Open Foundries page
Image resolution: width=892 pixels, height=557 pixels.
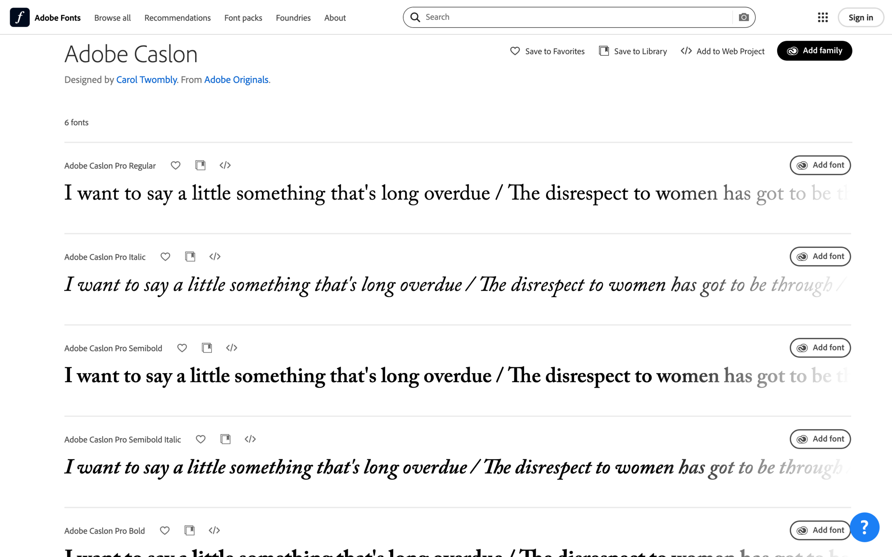pyautogui.click(x=293, y=18)
